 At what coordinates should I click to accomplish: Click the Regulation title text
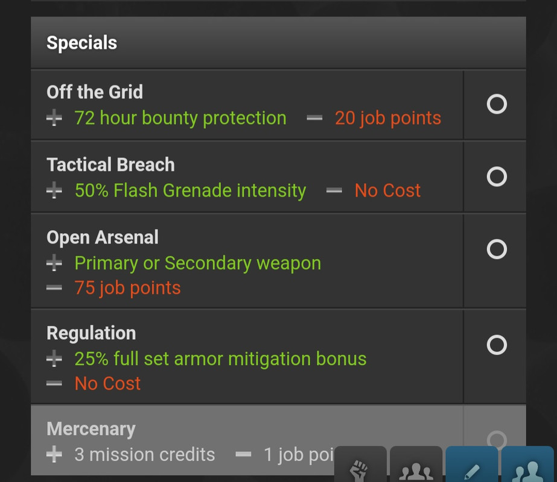click(91, 333)
